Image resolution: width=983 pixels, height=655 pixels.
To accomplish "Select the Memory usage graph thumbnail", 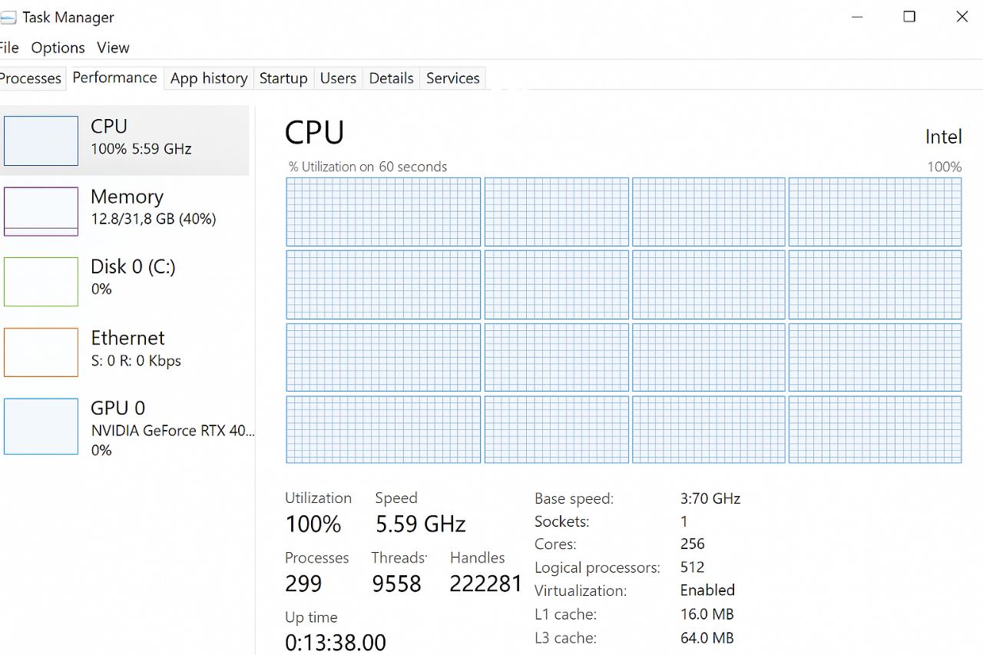I will (x=41, y=211).
